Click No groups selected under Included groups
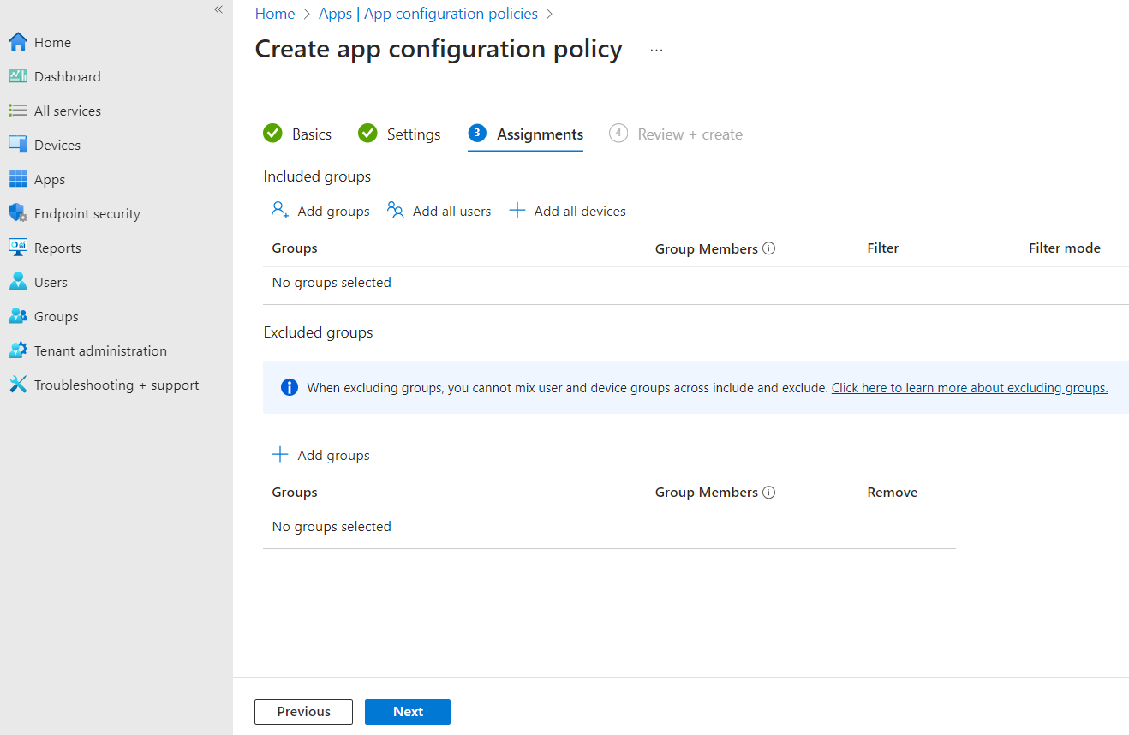Viewport: 1129px width, 735px height. point(332,283)
